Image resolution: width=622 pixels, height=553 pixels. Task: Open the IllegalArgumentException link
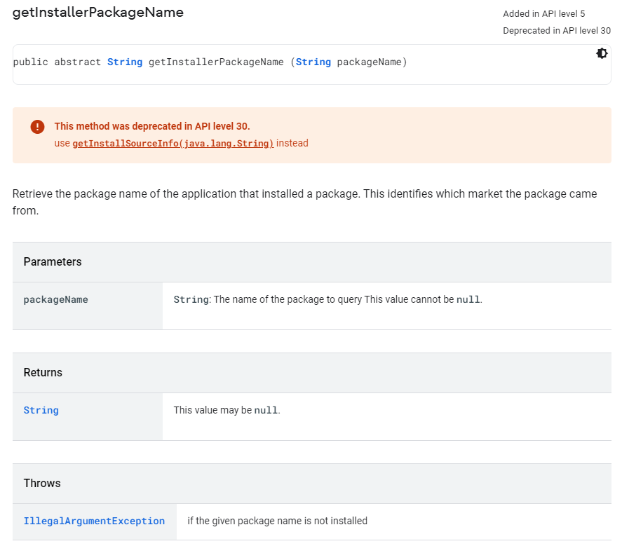click(x=94, y=521)
